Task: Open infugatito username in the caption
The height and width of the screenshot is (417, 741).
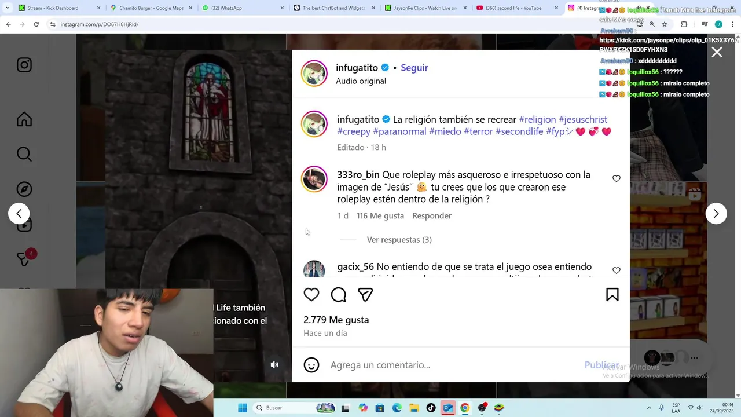Action: point(358,119)
